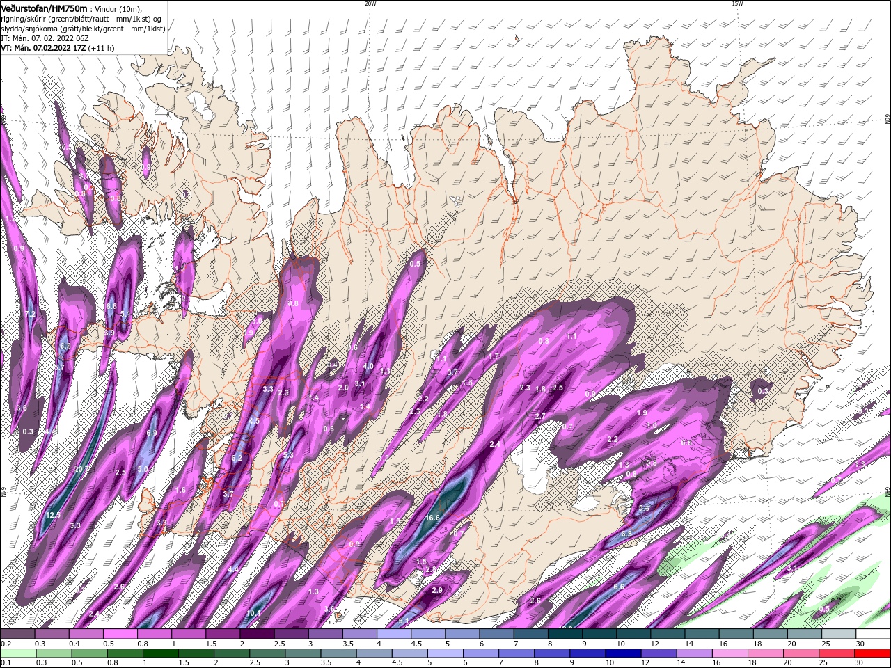Select the white 30 swatch in snow scale

(872, 634)
